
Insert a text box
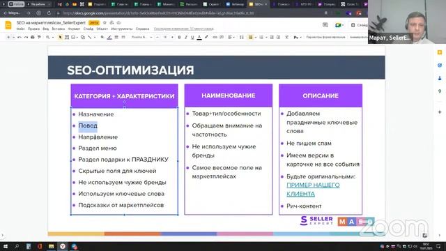[x=67, y=37]
